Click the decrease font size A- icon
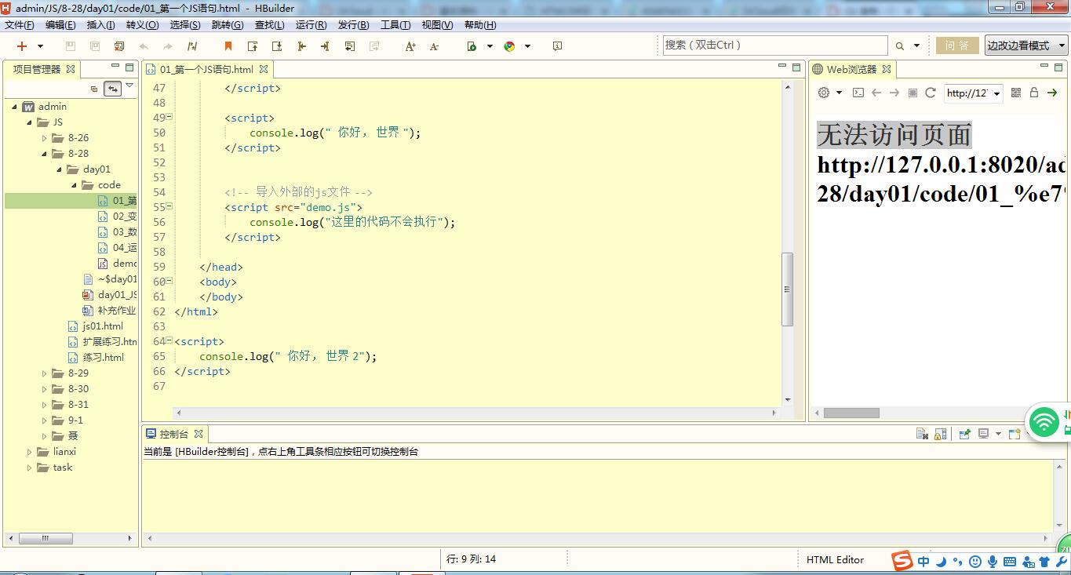 coord(435,46)
